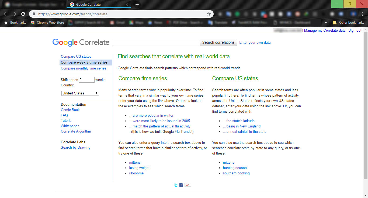Open the Chrome Web Store bookmark

(x=47, y=23)
